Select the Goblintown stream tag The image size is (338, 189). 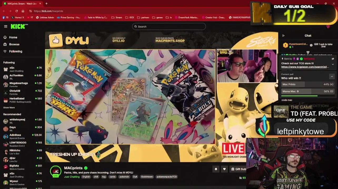point(147,177)
